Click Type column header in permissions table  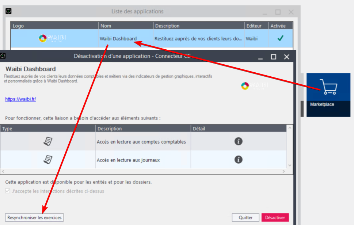click(47, 129)
